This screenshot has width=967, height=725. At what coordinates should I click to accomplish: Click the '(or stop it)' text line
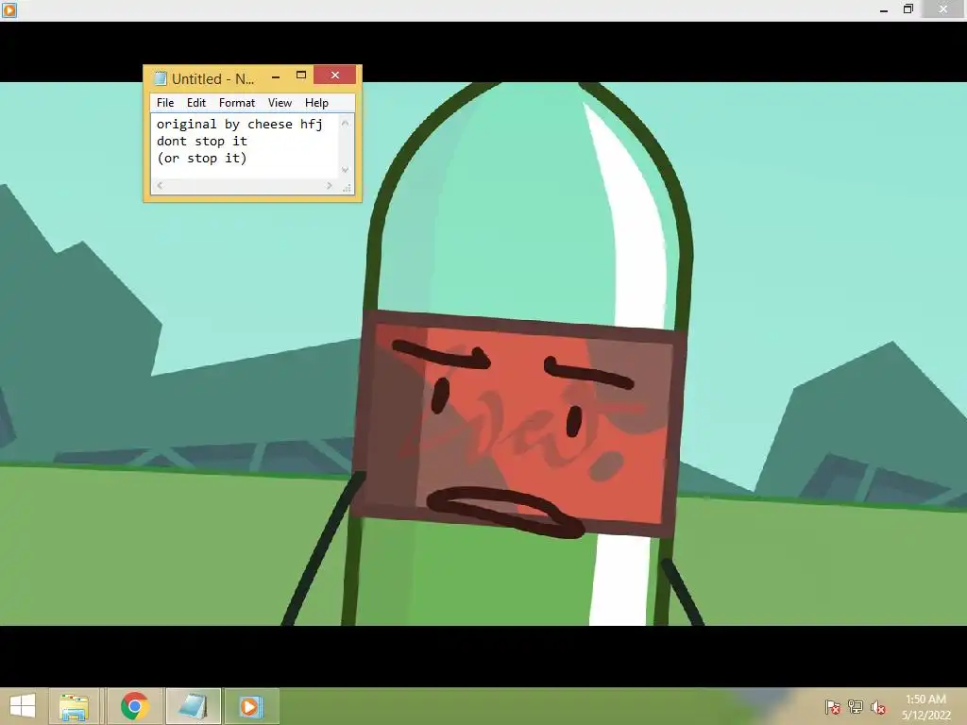click(x=202, y=159)
